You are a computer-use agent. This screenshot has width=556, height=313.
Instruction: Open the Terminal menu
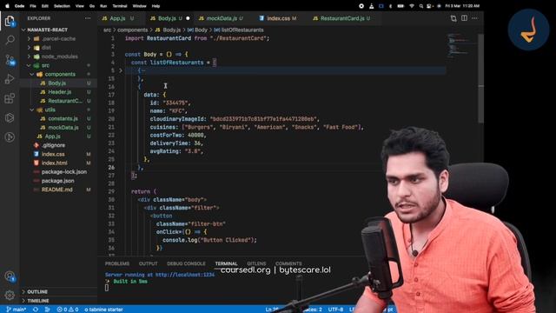click(x=120, y=6)
